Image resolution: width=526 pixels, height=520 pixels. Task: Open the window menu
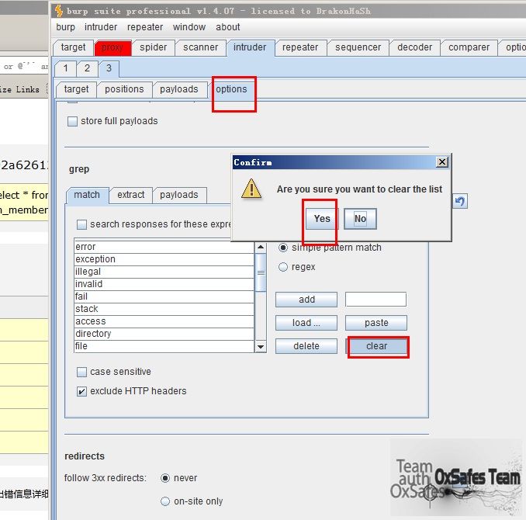[x=189, y=27]
